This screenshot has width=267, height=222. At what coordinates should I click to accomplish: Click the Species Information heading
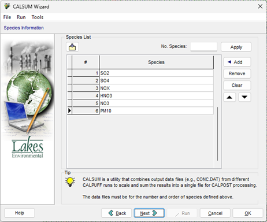[24, 28]
